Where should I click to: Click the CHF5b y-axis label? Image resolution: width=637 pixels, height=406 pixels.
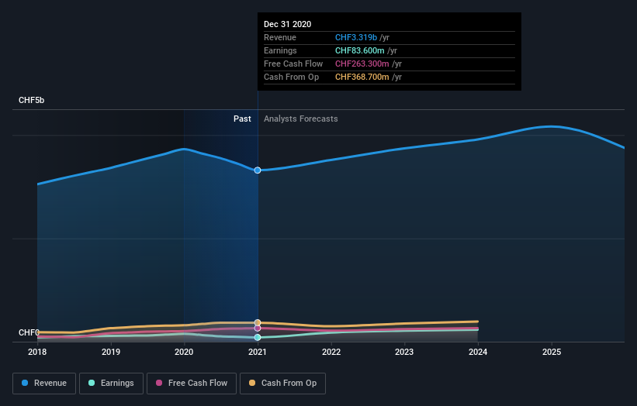click(x=31, y=100)
